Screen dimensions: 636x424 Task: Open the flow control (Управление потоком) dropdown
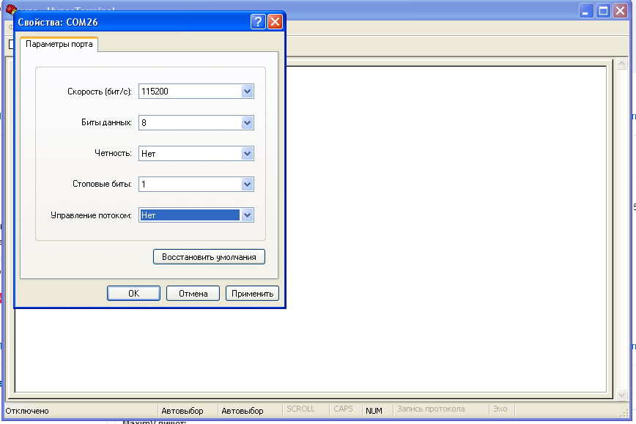[247, 215]
